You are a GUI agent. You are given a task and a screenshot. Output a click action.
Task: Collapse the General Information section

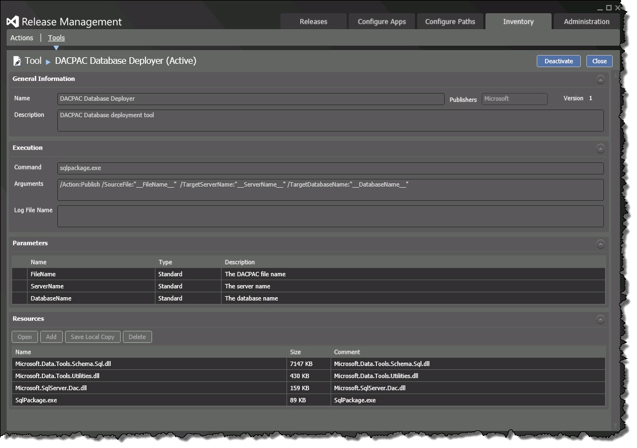600,80
